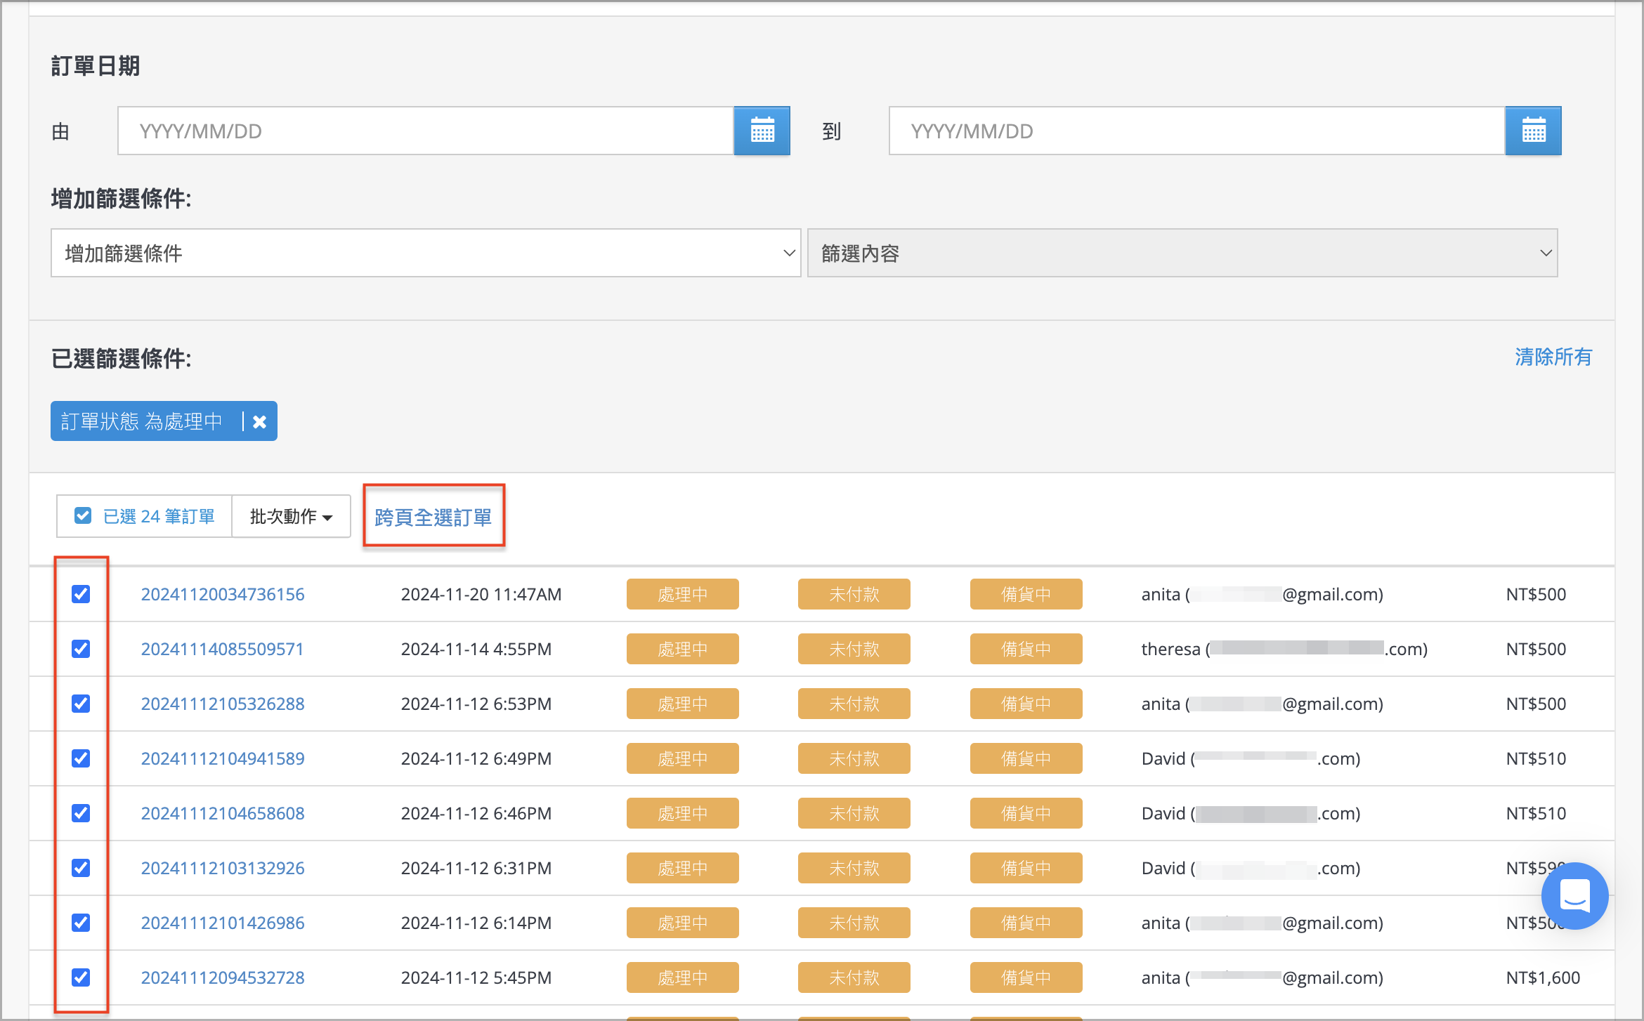Uncheck order 20241112103132926 checkbox
Image resolution: width=1644 pixels, height=1021 pixels.
coord(81,868)
